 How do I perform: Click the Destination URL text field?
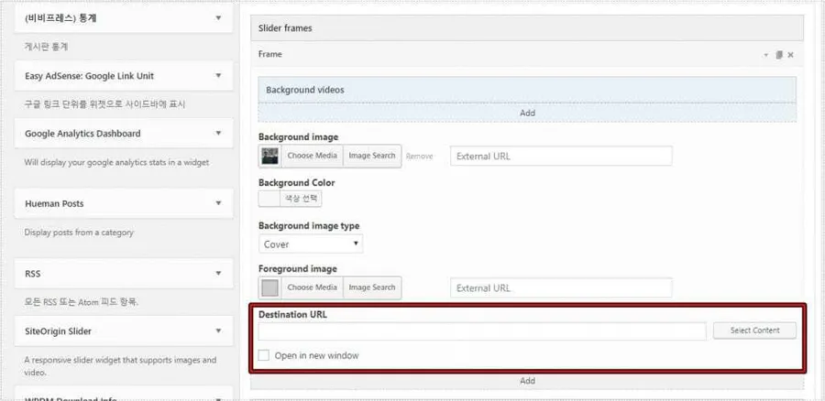482,331
